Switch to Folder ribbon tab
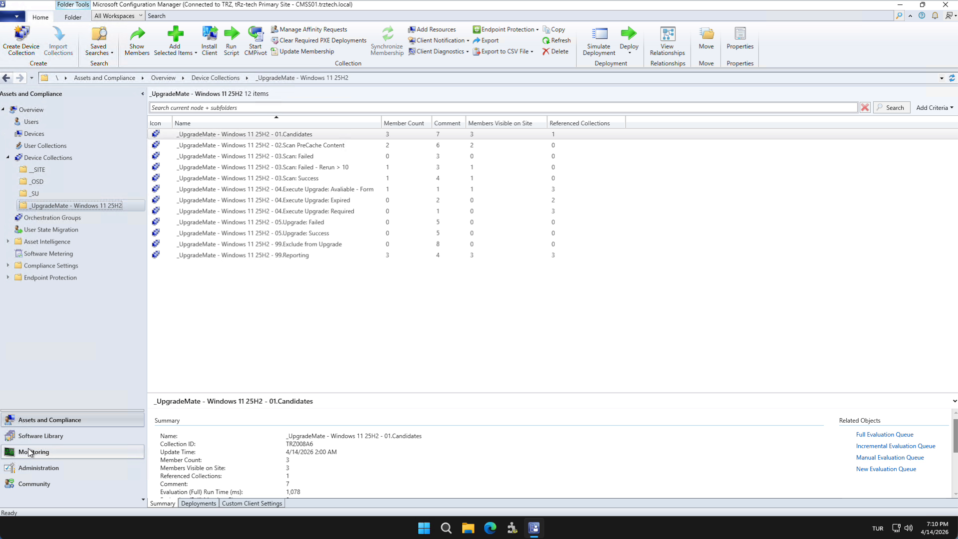Image resolution: width=958 pixels, height=539 pixels. [73, 17]
